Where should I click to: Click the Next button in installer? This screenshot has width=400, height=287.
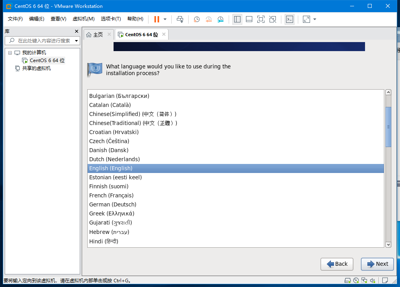(x=377, y=264)
